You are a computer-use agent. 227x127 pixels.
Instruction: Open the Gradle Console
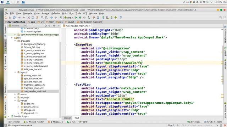click(x=213, y=122)
